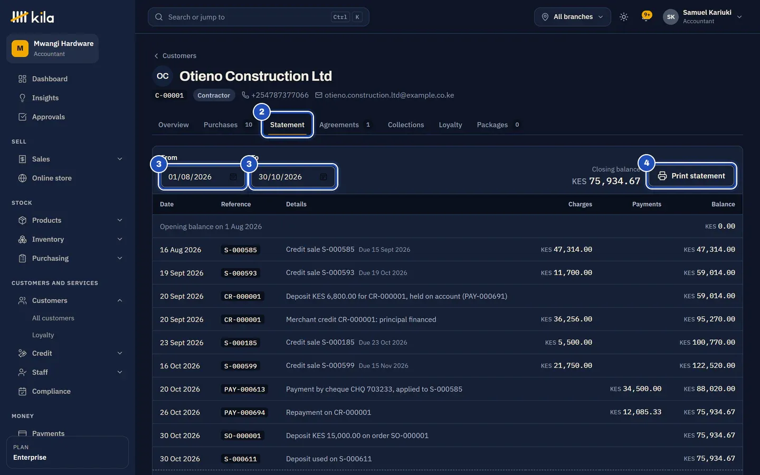Click the Products box icon

22,220
